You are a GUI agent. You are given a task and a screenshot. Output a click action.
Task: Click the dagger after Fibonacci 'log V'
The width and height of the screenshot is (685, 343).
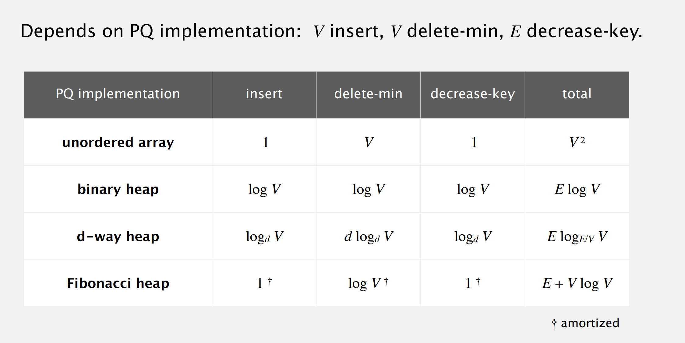[x=386, y=281]
